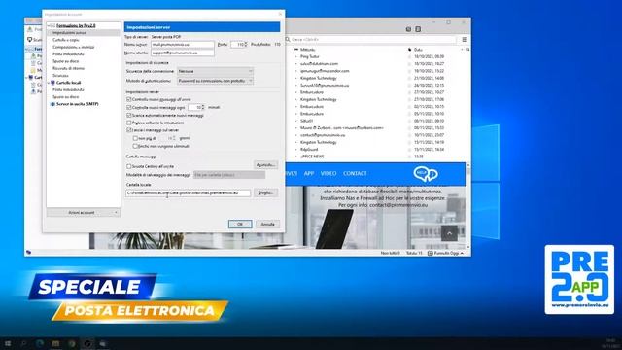Click Annulla to cancel account settings
The image size is (622, 350).
(x=267, y=225)
